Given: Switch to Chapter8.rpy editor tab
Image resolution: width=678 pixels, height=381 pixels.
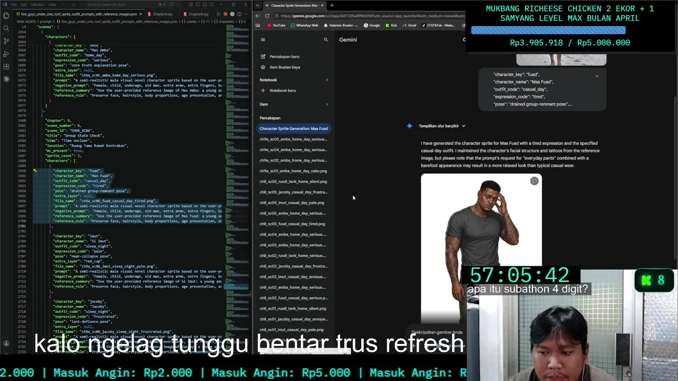Looking at the screenshot, I should point(163,14).
